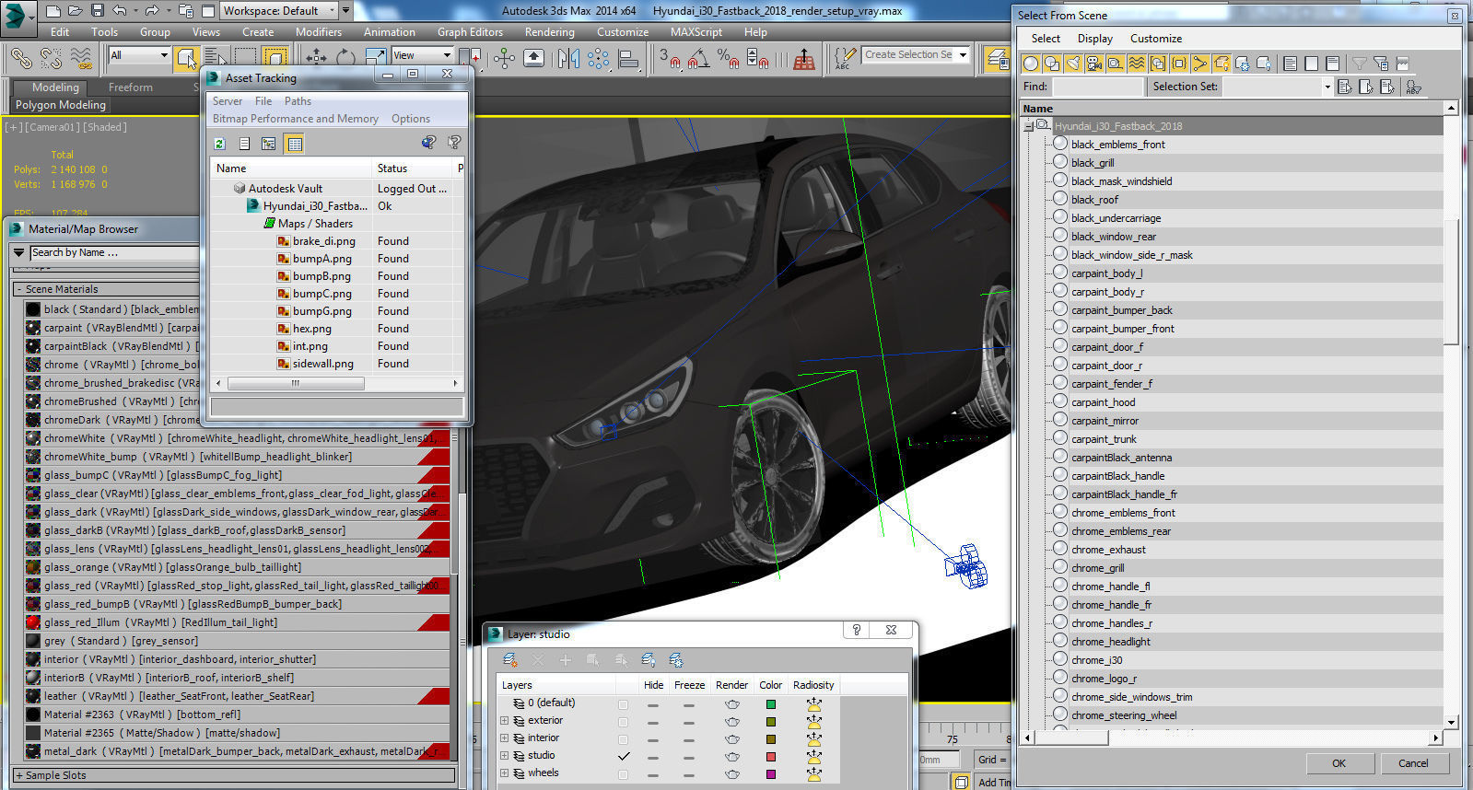Click the Bind to Space Warp icon
Screen dimensions: 1473x790
click(x=81, y=58)
